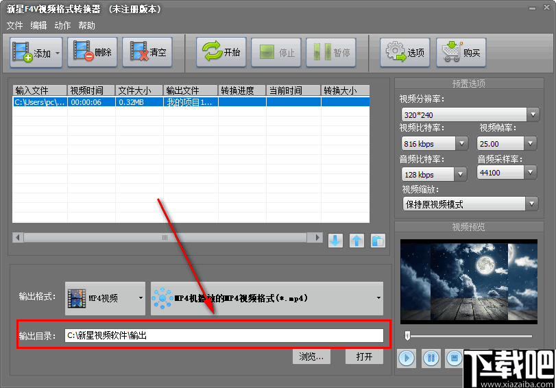
Task: Expand the 视频比特率 816 kbps dropdown
Action: pyautogui.click(x=461, y=144)
